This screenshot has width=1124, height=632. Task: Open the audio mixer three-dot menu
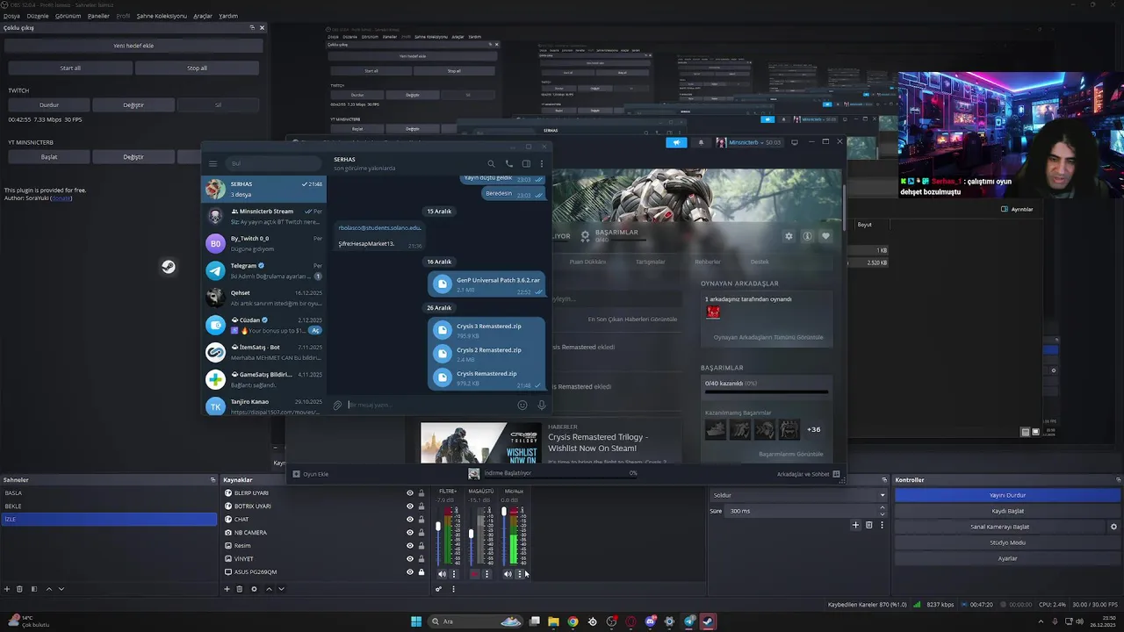453,589
